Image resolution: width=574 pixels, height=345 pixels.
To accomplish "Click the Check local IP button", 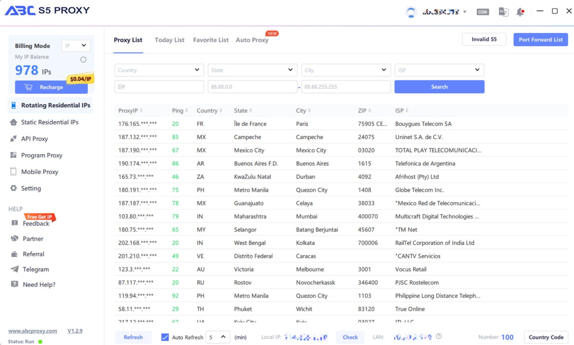I will pos(350,337).
